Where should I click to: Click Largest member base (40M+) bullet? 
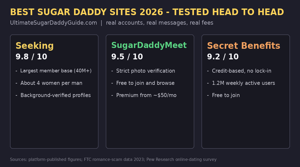click(56, 71)
